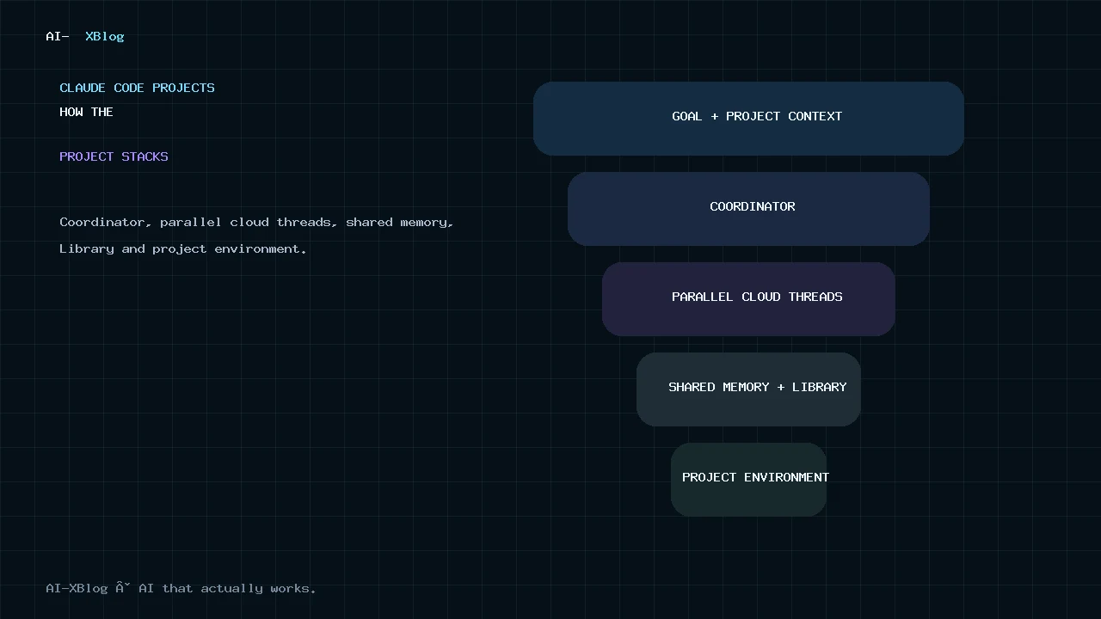Click the HOW THE text line
Viewport: 1101px width, 619px height.
pos(86,112)
